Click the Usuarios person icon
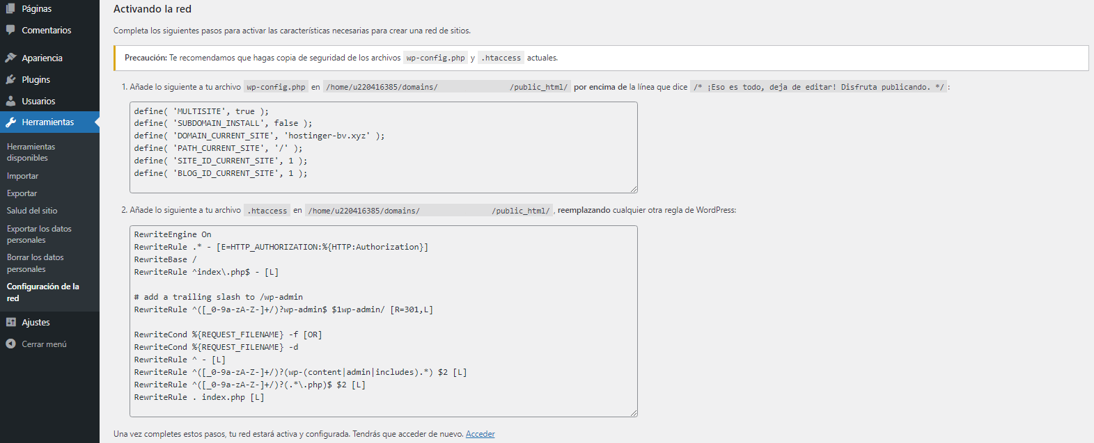 pyautogui.click(x=10, y=101)
